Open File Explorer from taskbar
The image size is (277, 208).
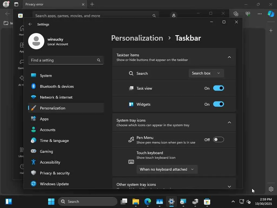click(136, 201)
